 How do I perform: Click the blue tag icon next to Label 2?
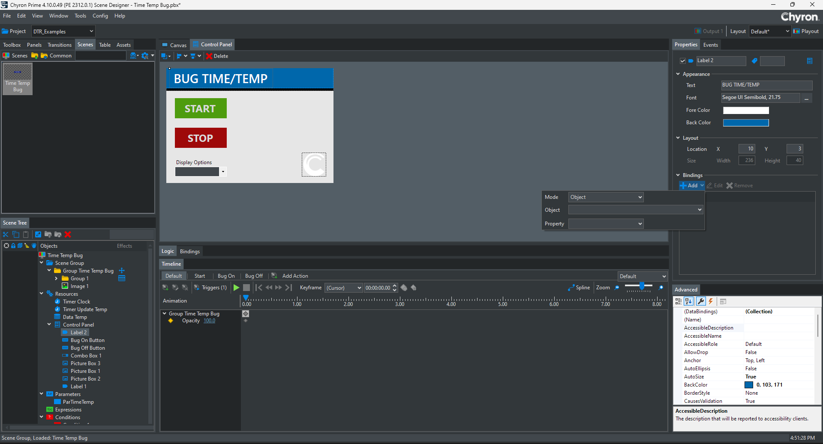click(x=754, y=61)
